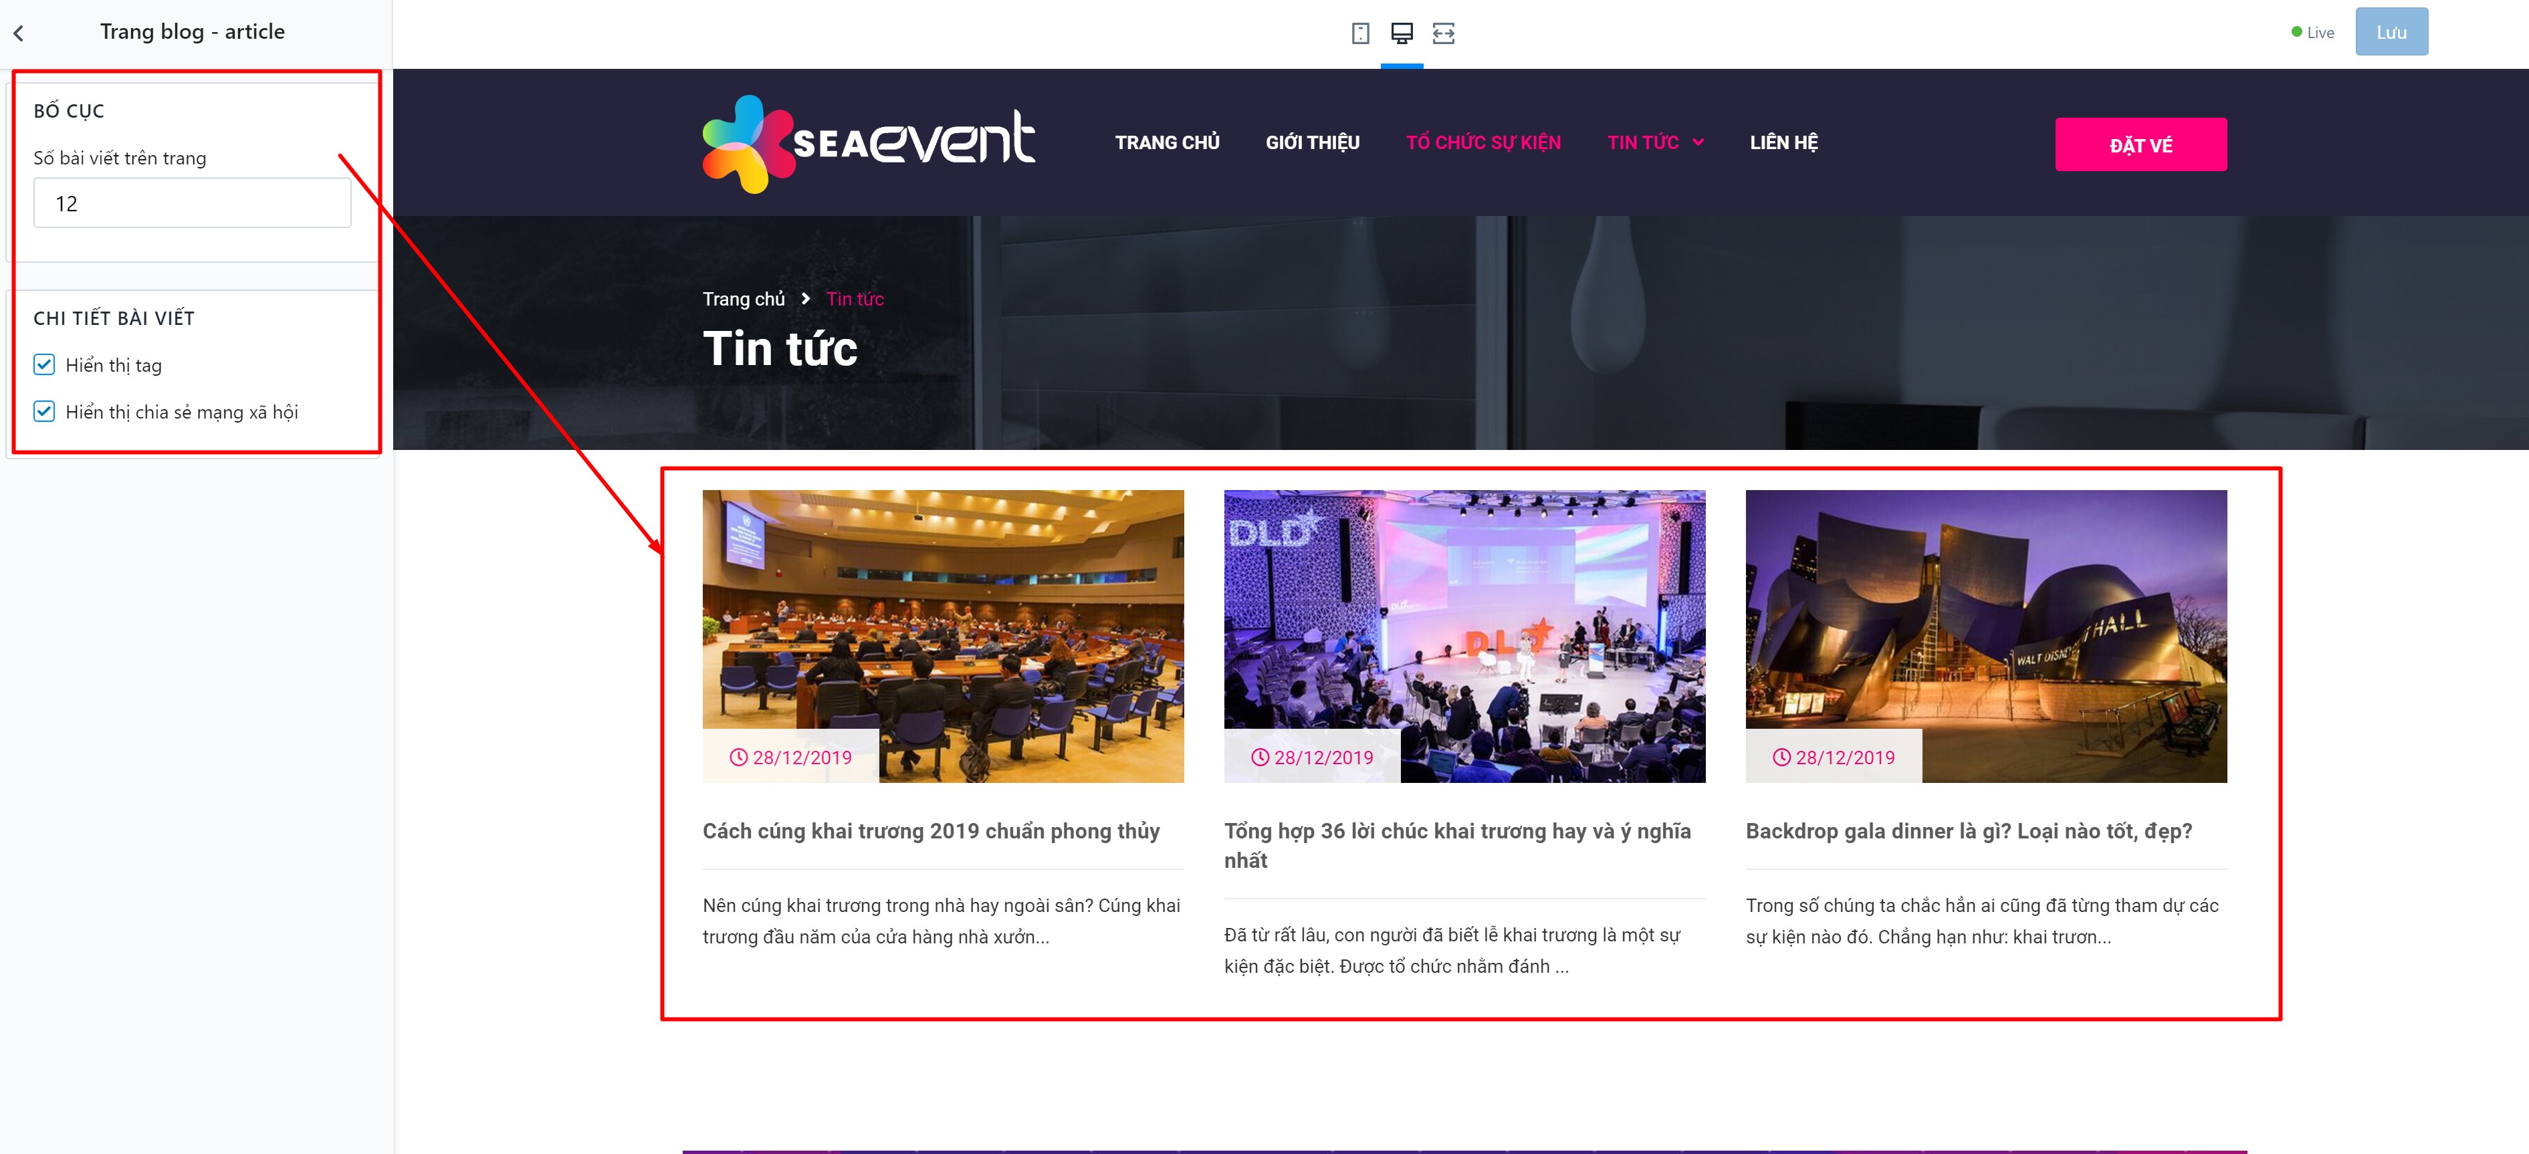This screenshot has width=2529, height=1154.
Task: Click the breadcrumb chevron after Trang chủ
Action: 805,298
